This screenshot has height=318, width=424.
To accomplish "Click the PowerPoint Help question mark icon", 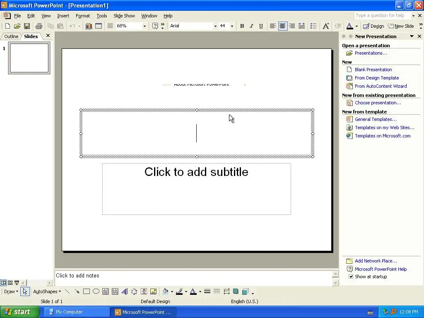I will pyautogui.click(x=155, y=26).
